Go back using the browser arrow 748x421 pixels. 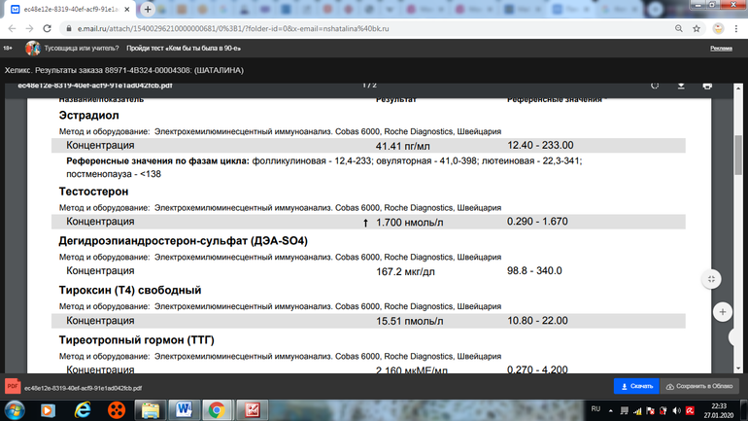14,27
